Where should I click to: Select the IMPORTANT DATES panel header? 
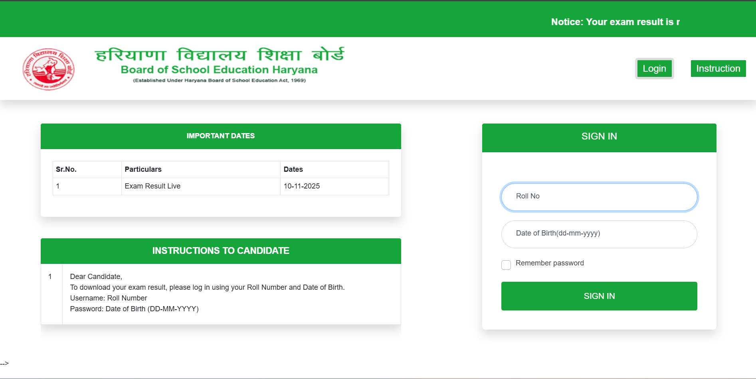(221, 136)
